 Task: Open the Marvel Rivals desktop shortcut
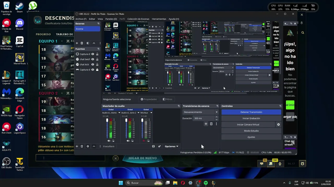[x=20, y=59]
